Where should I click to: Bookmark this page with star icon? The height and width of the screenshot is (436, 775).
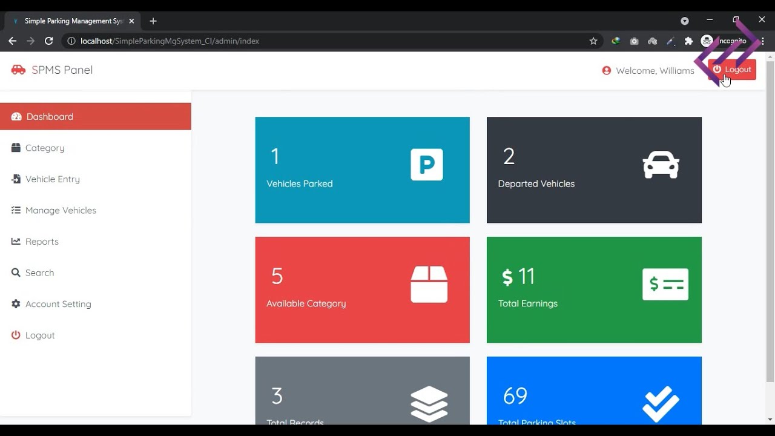click(x=593, y=41)
